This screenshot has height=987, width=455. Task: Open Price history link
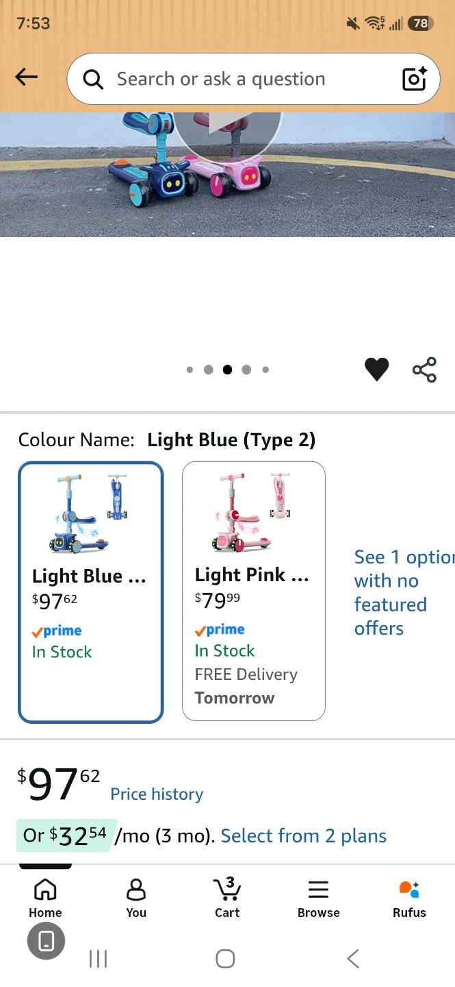coord(157,794)
